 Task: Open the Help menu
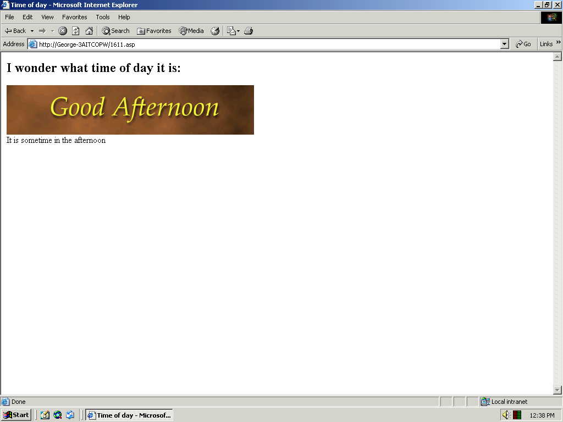124,17
